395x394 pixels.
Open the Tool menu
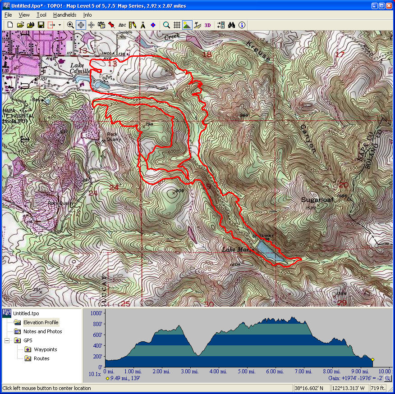pos(41,15)
